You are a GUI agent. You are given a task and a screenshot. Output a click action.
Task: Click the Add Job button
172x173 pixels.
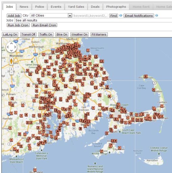[x=14, y=16]
